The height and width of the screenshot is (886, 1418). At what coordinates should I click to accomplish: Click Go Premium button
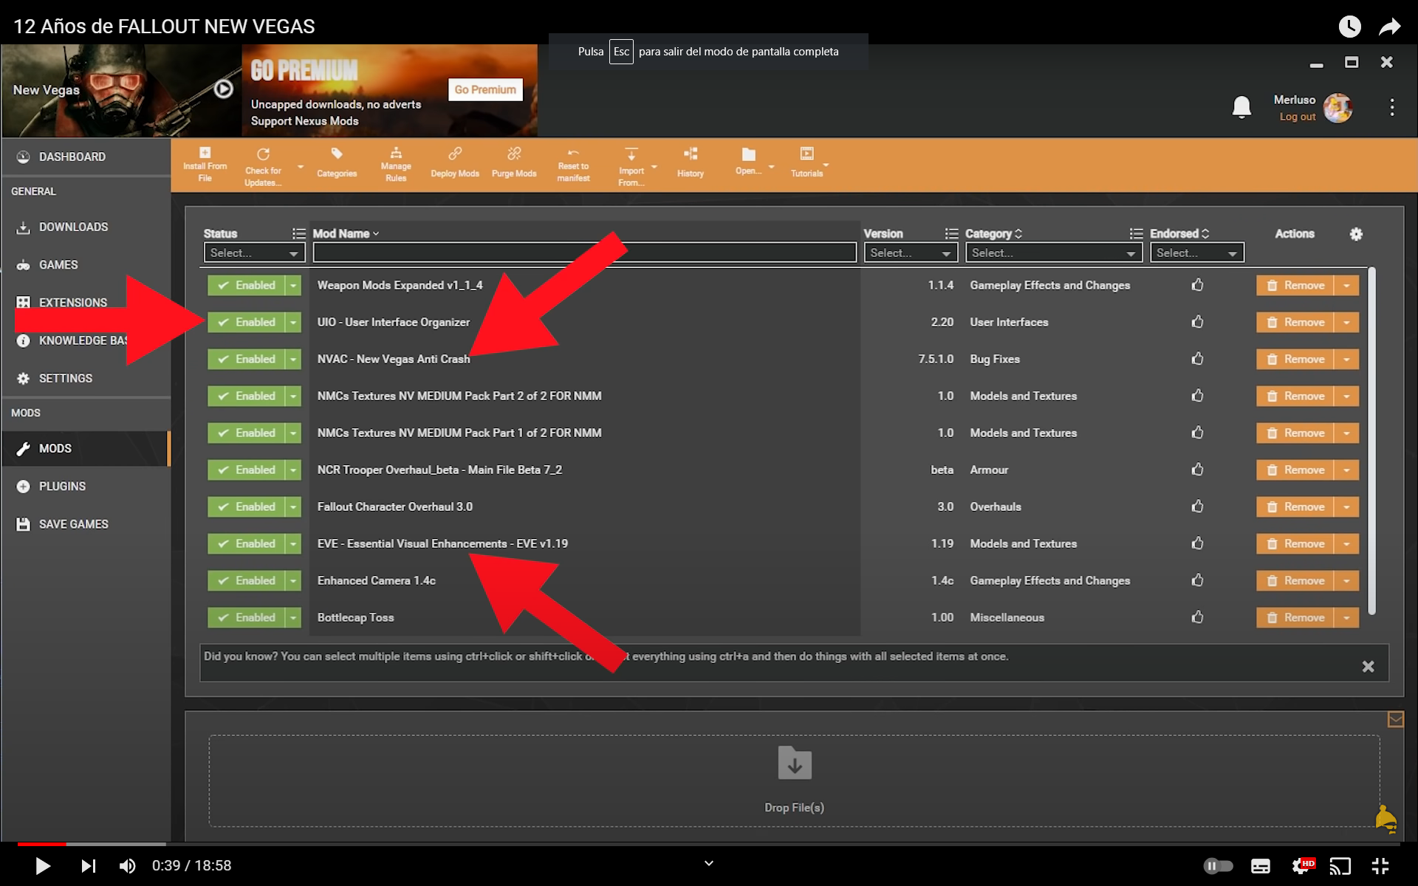485,89
